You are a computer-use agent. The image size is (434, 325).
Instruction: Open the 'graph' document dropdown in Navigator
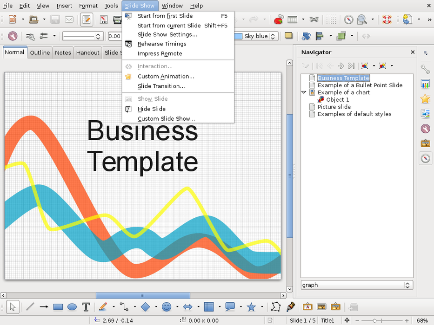coord(408,285)
